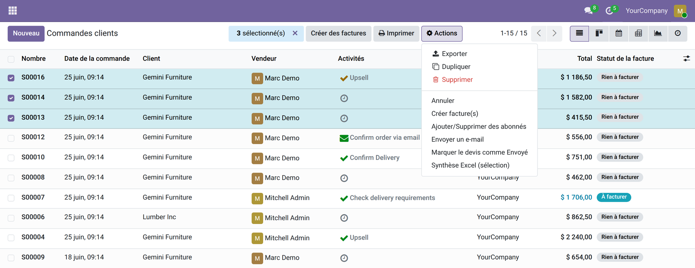Open Confirm order via email activity

pos(380,138)
